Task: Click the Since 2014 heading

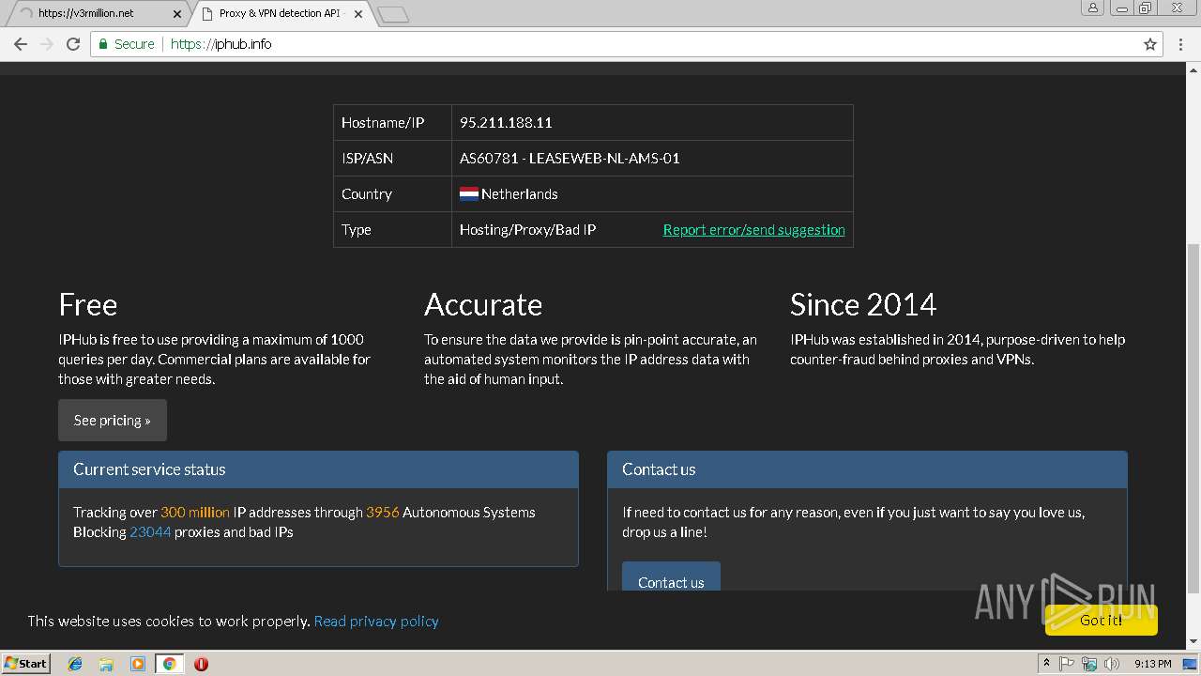Action: (x=863, y=304)
